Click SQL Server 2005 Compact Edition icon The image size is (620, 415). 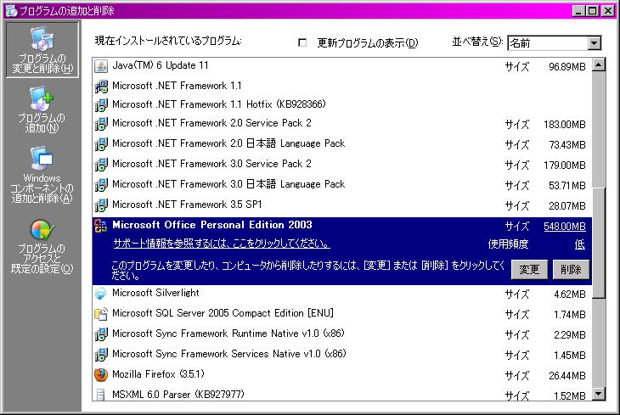(x=101, y=314)
